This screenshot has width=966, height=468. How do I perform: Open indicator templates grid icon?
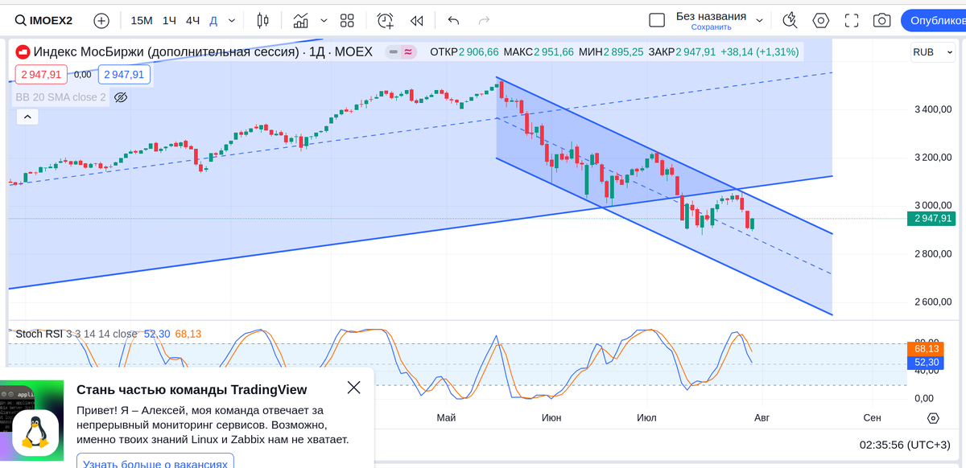[x=347, y=20]
